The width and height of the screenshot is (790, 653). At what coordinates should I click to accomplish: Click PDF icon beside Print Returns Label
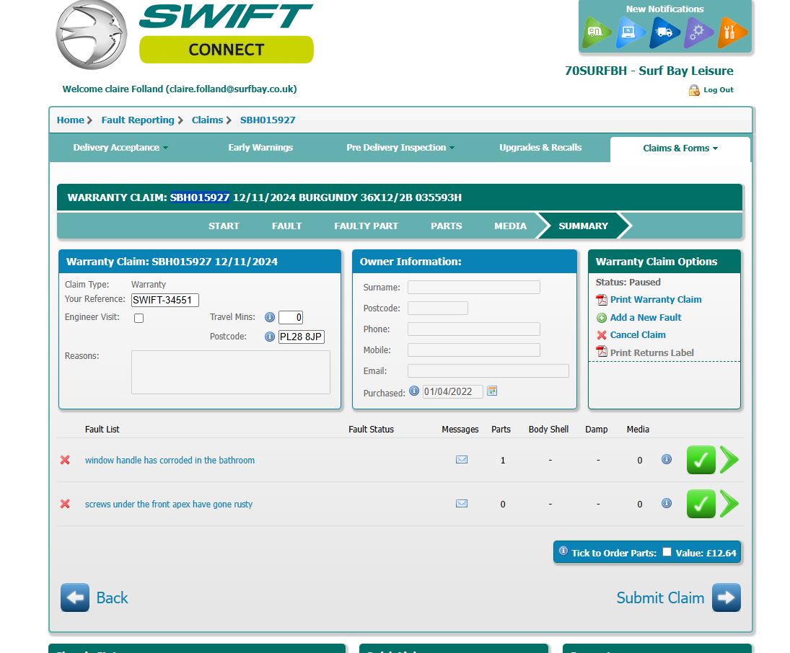point(602,351)
